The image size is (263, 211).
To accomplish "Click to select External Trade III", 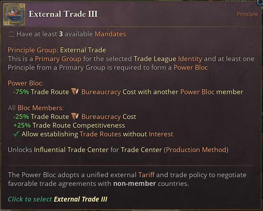I will [57, 199].
